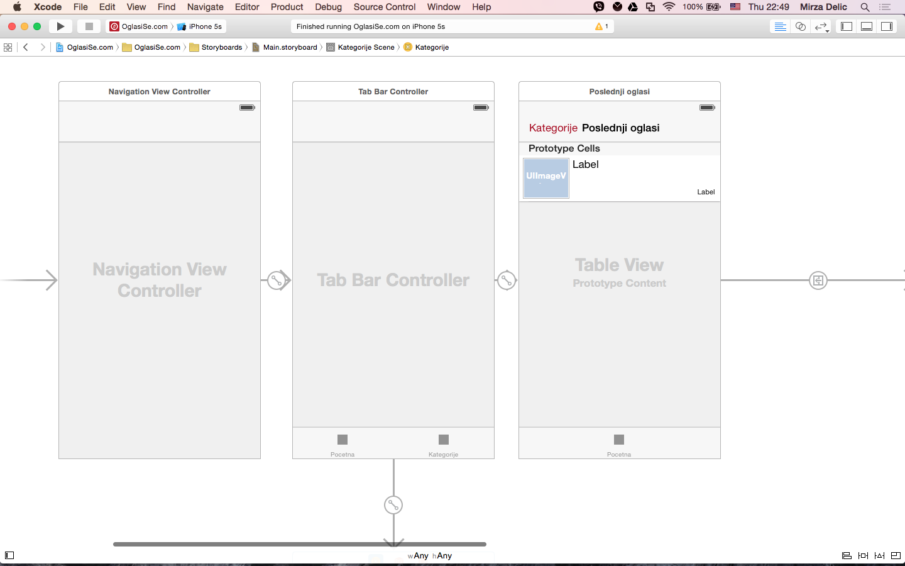Toggle the Utilities panel visibility
Screen dimensions: 905x566
(887, 26)
